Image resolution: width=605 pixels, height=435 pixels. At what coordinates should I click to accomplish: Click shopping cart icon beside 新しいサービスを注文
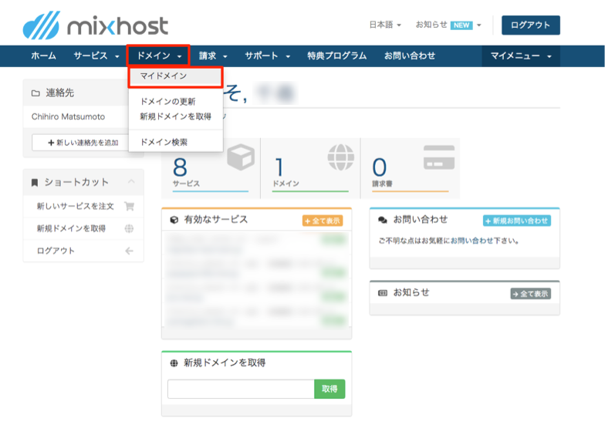click(x=129, y=207)
